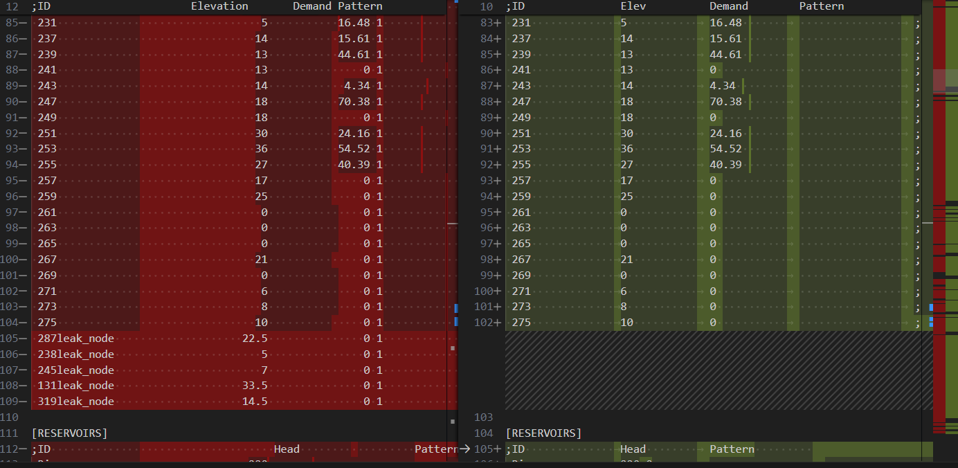This screenshot has height=468, width=958.
Task: Select line number 102 in right gutter
Action: [486, 323]
